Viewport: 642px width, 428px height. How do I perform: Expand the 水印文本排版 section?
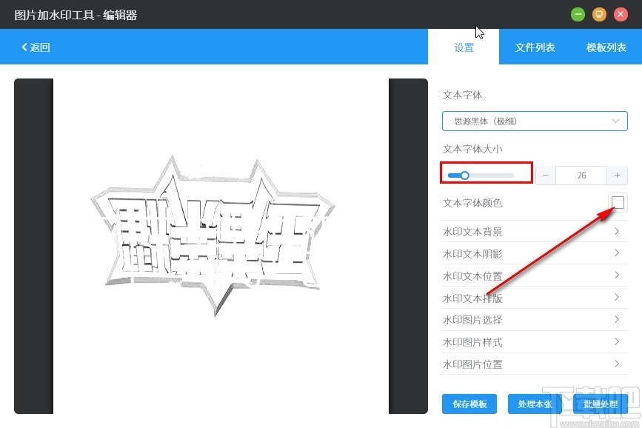pyautogui.click(x=535, y=298)
